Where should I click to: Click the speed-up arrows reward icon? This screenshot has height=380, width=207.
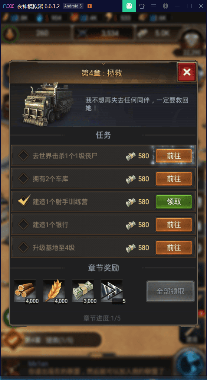[x=112, y=291]
